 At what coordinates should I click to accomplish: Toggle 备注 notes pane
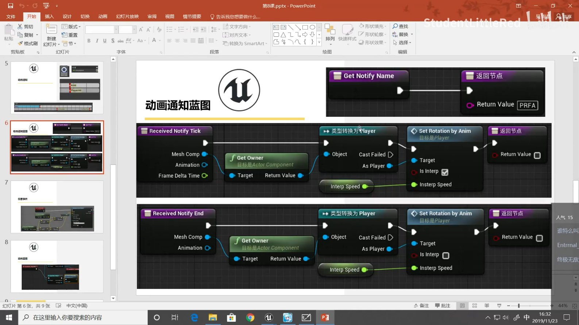pos(421,306)
